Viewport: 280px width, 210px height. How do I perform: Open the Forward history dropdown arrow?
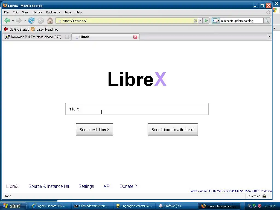[25, 21]
